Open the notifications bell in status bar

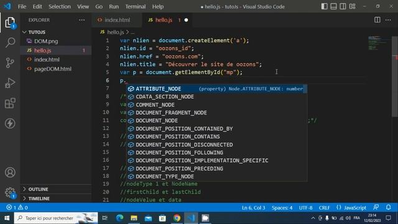[388, 207]
